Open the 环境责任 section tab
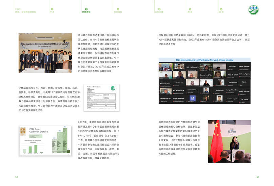 coord(86,12)
